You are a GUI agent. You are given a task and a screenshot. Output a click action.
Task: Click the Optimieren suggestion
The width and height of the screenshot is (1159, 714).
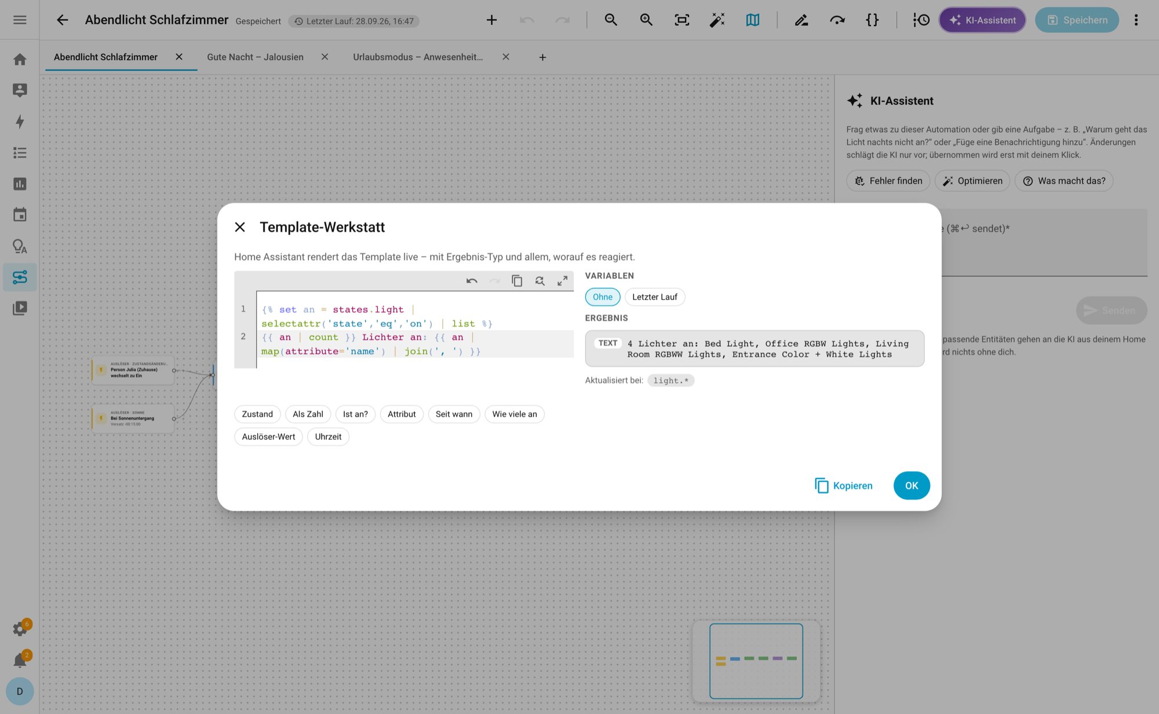[972, 181]
